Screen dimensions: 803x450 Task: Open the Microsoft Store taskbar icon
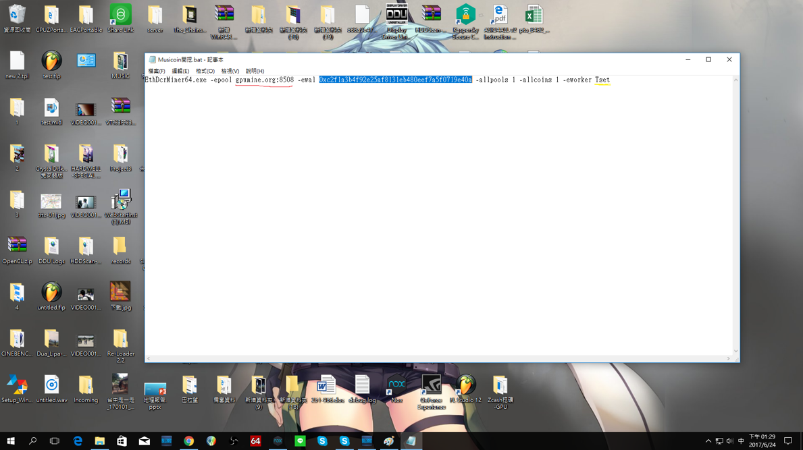(122, 441)
